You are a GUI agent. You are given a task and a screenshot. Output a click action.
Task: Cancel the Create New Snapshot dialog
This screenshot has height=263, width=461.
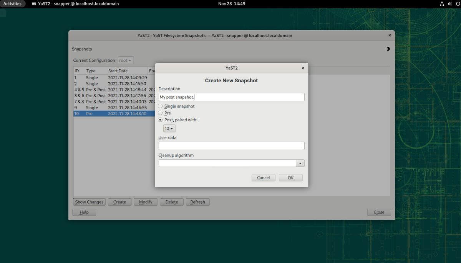(263, 177)
